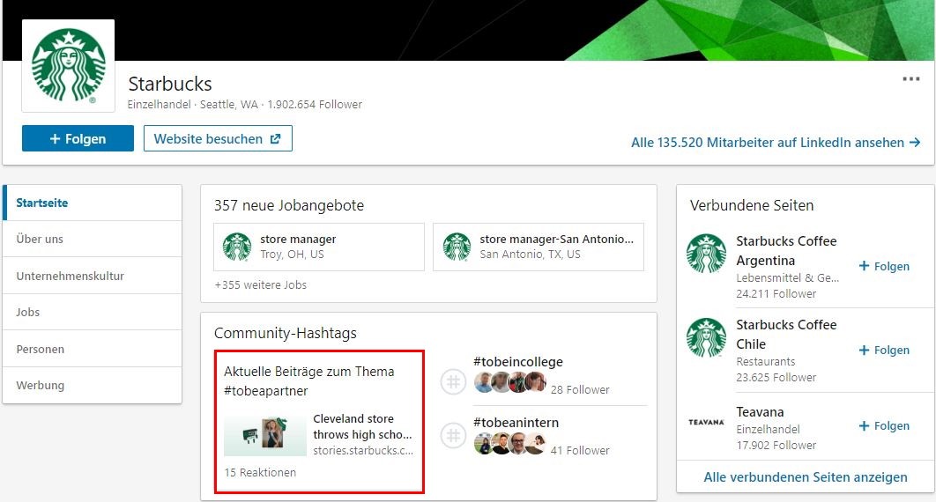Viewport: 936px width, 502px height.
Task: Follow Starbucks Coffee Chile
Action: (884, 350)
